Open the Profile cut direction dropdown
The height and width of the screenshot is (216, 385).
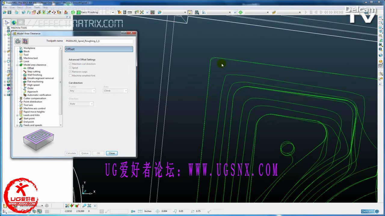[82, 91]
